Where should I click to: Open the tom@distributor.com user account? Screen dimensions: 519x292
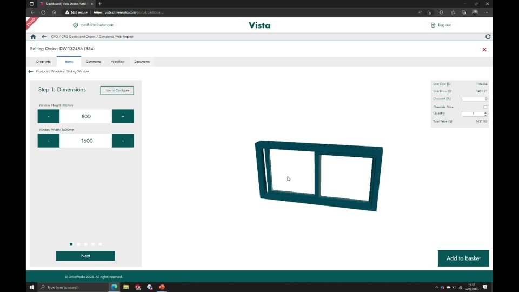(x=94, y=25)
